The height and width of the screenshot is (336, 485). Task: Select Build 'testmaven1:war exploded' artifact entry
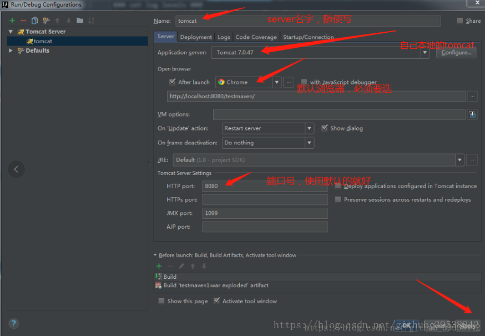tap(317, 285)
